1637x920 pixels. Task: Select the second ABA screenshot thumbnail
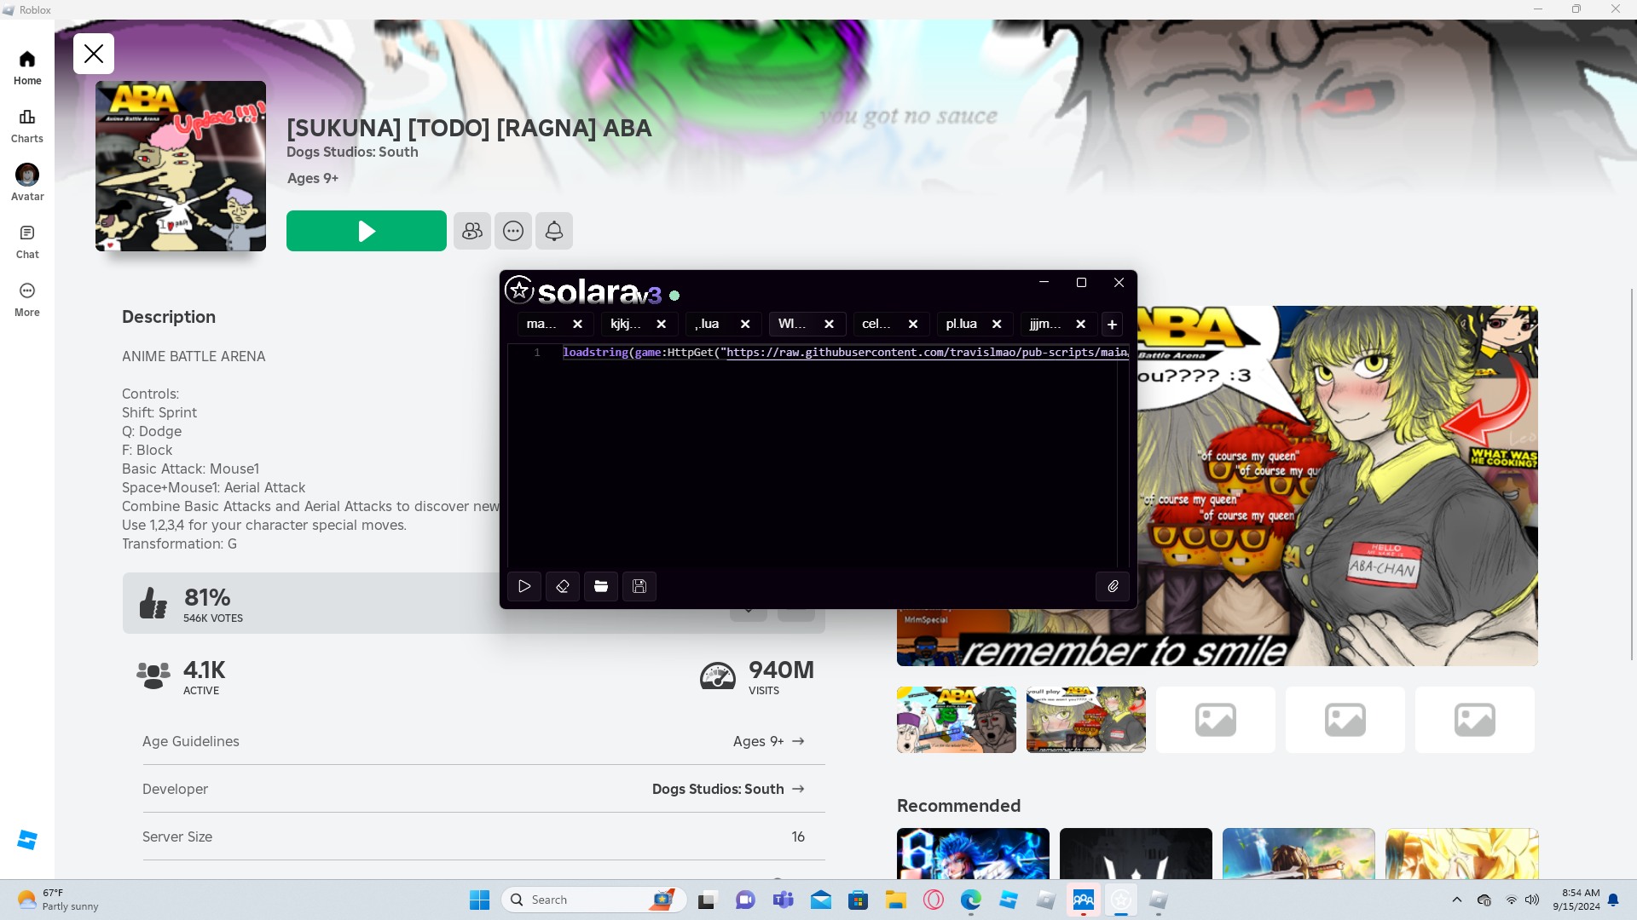(1086, 720)
